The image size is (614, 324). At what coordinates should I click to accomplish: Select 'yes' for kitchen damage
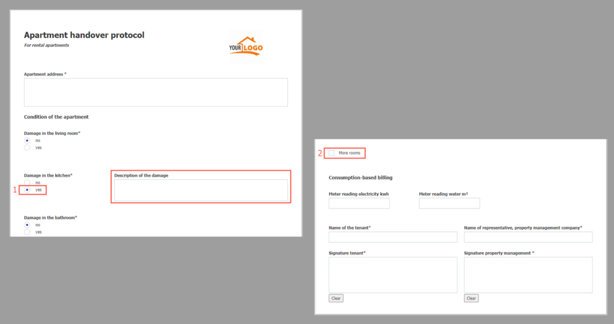click(x=27, y=190)
